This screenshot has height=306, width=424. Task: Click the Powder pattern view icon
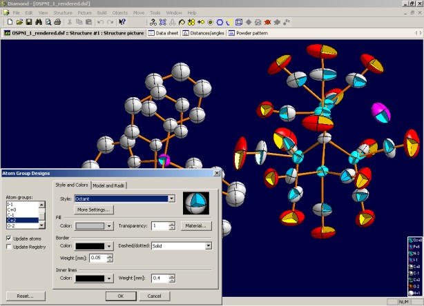point(231,32)
